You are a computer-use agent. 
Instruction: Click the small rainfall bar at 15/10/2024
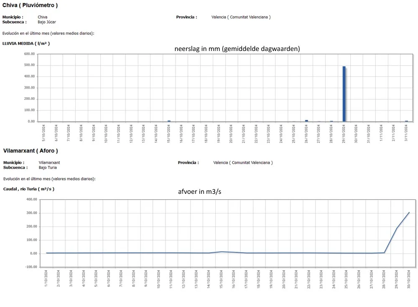(169, 121)
